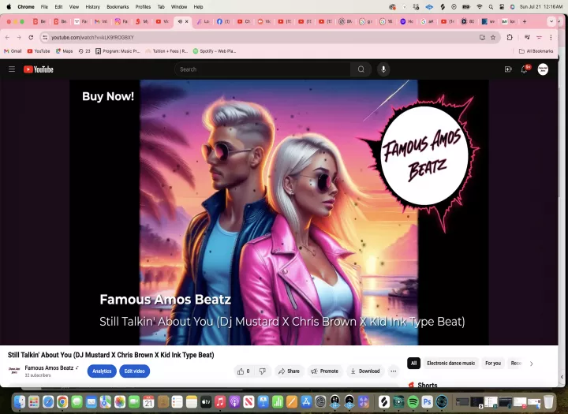Open the History menu
568x414 pixels.
[x=93, y=6]
